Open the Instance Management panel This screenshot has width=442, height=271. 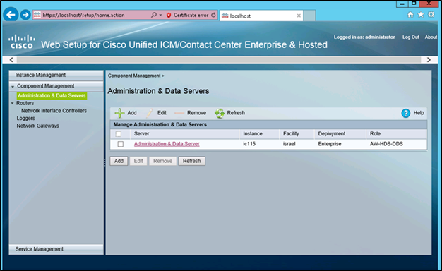(x=56, y=76)
